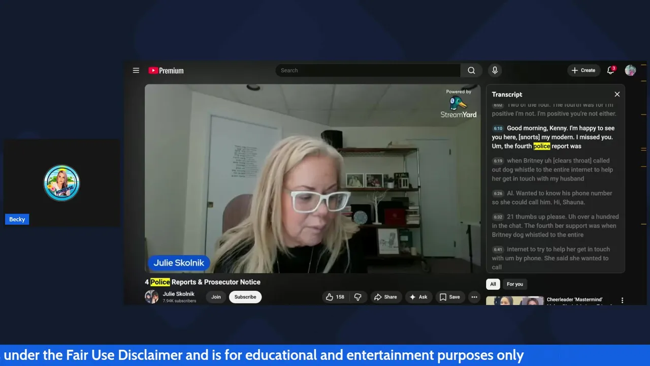Screen dimensions: 650x366
Task: Open Julie Skolnik channel name link
Action: tap(178, 294)
